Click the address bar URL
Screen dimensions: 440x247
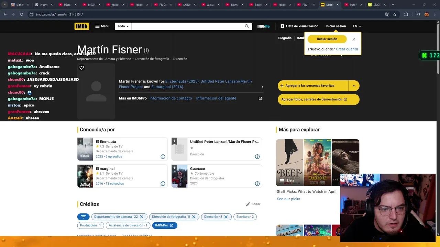click(59, 14)
